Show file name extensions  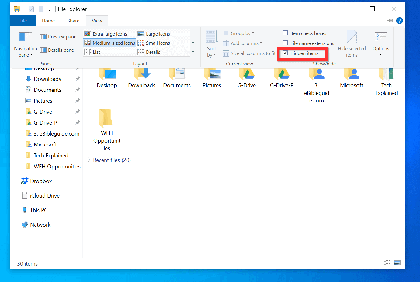285,43
